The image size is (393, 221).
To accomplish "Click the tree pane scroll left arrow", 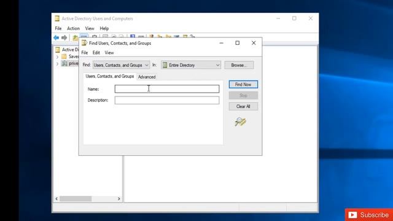I will pyautogui.click(x=56, y=199).
